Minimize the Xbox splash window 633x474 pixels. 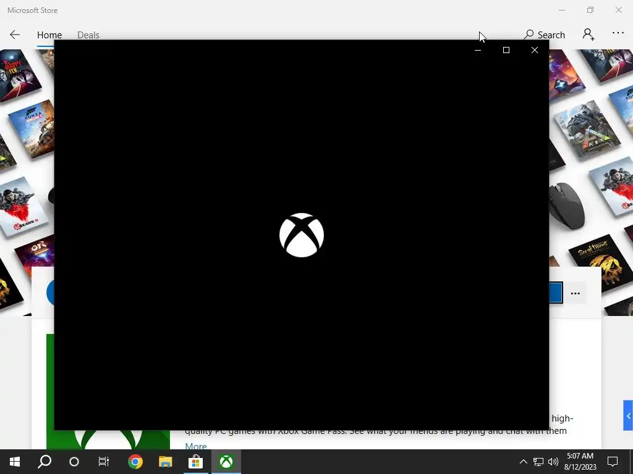[x=478, y=50]
